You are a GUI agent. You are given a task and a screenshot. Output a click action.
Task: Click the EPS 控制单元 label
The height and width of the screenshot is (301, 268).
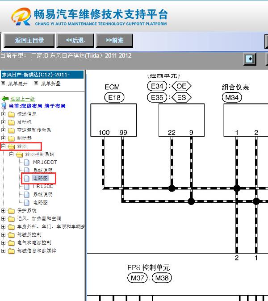149,268
